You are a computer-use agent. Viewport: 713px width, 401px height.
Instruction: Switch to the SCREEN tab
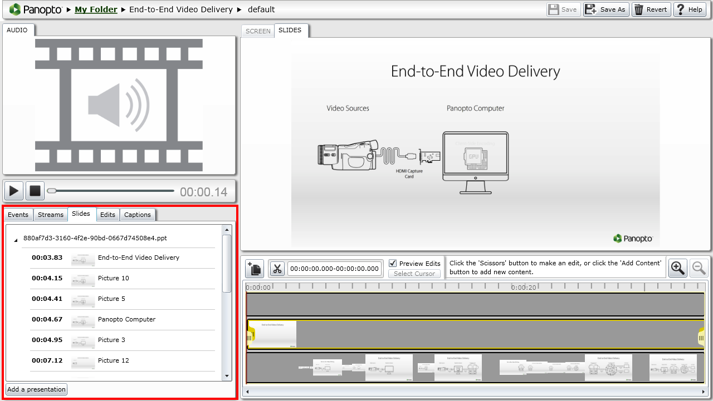tap(258, 31)
